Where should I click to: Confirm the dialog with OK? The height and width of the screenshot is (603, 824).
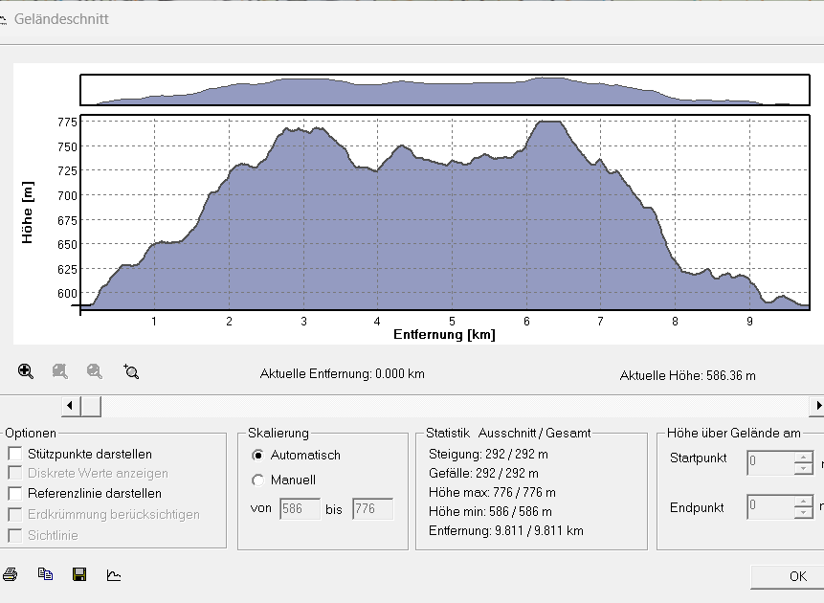coord(797,577)
